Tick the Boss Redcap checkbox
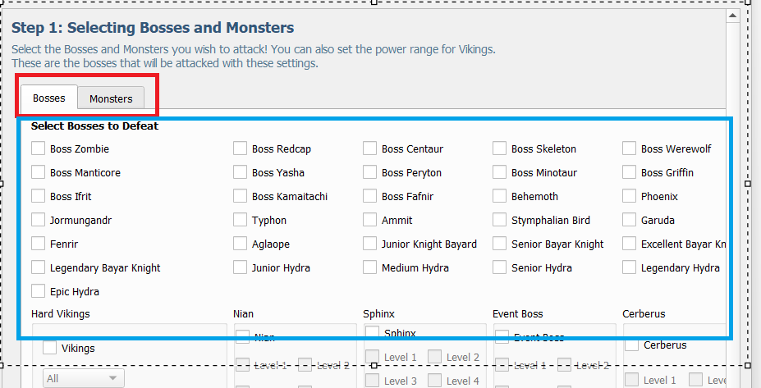The image size is (761, 388). point(241,148)
